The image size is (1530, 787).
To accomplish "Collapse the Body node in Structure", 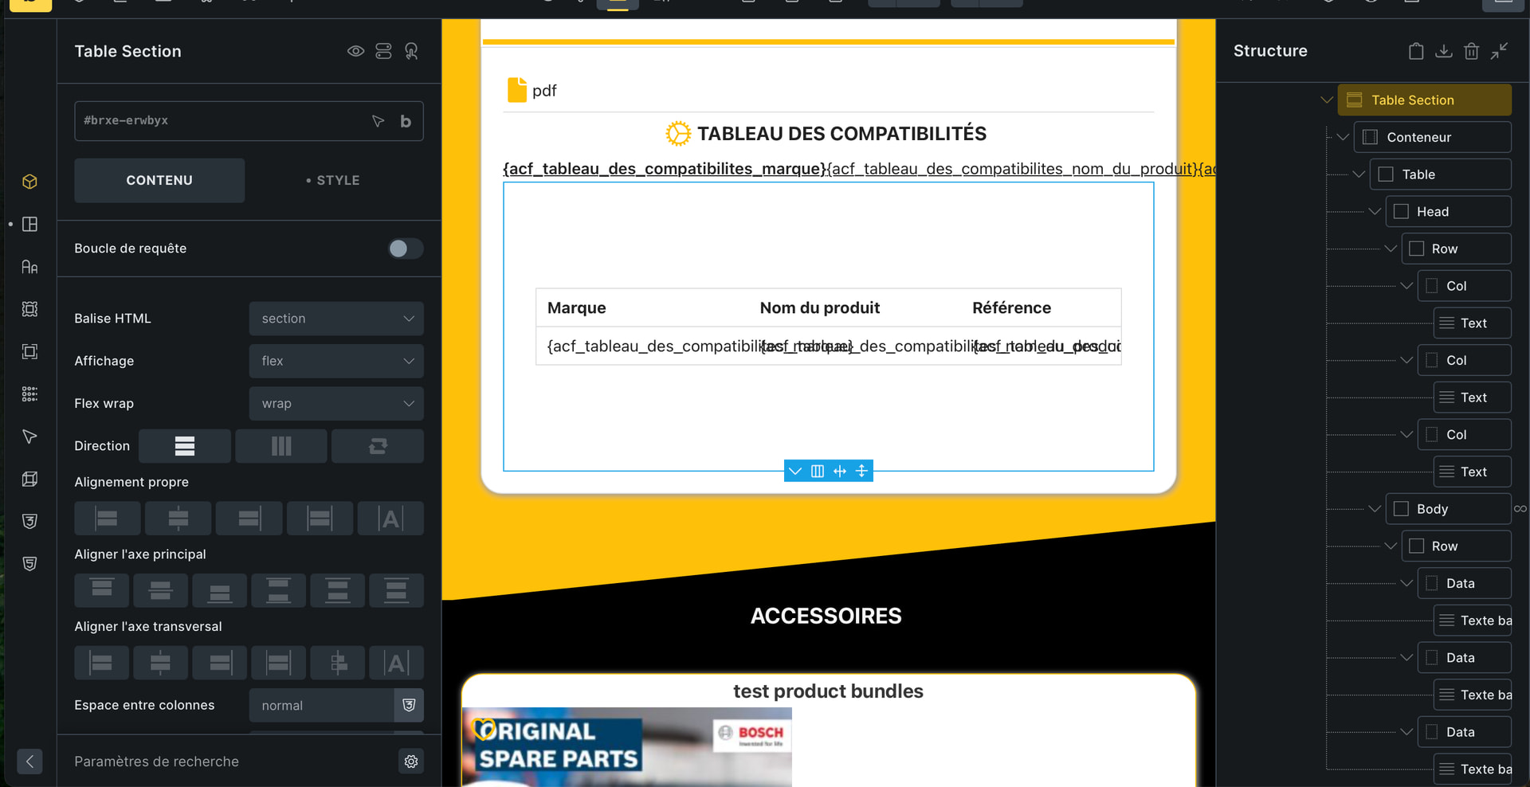I will click(x=1375, y=509).
